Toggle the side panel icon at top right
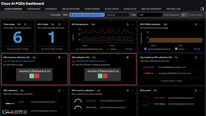Image resolution: width=206 pixels, height=116 pixels. [202, 9]
